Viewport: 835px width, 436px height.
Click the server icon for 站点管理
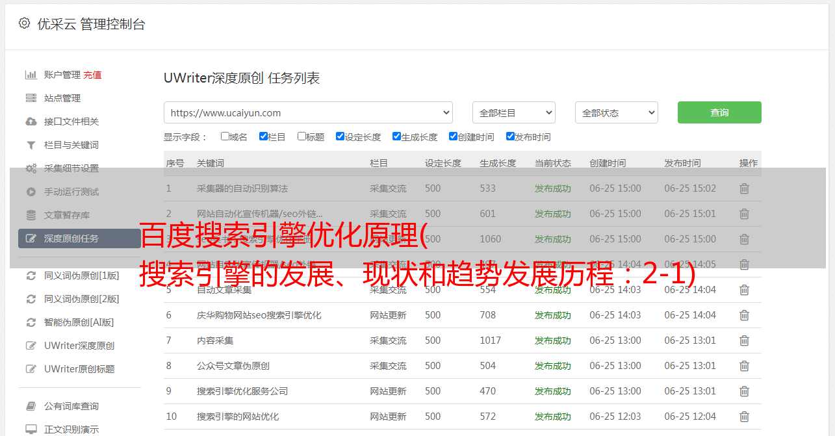point(31,98)
